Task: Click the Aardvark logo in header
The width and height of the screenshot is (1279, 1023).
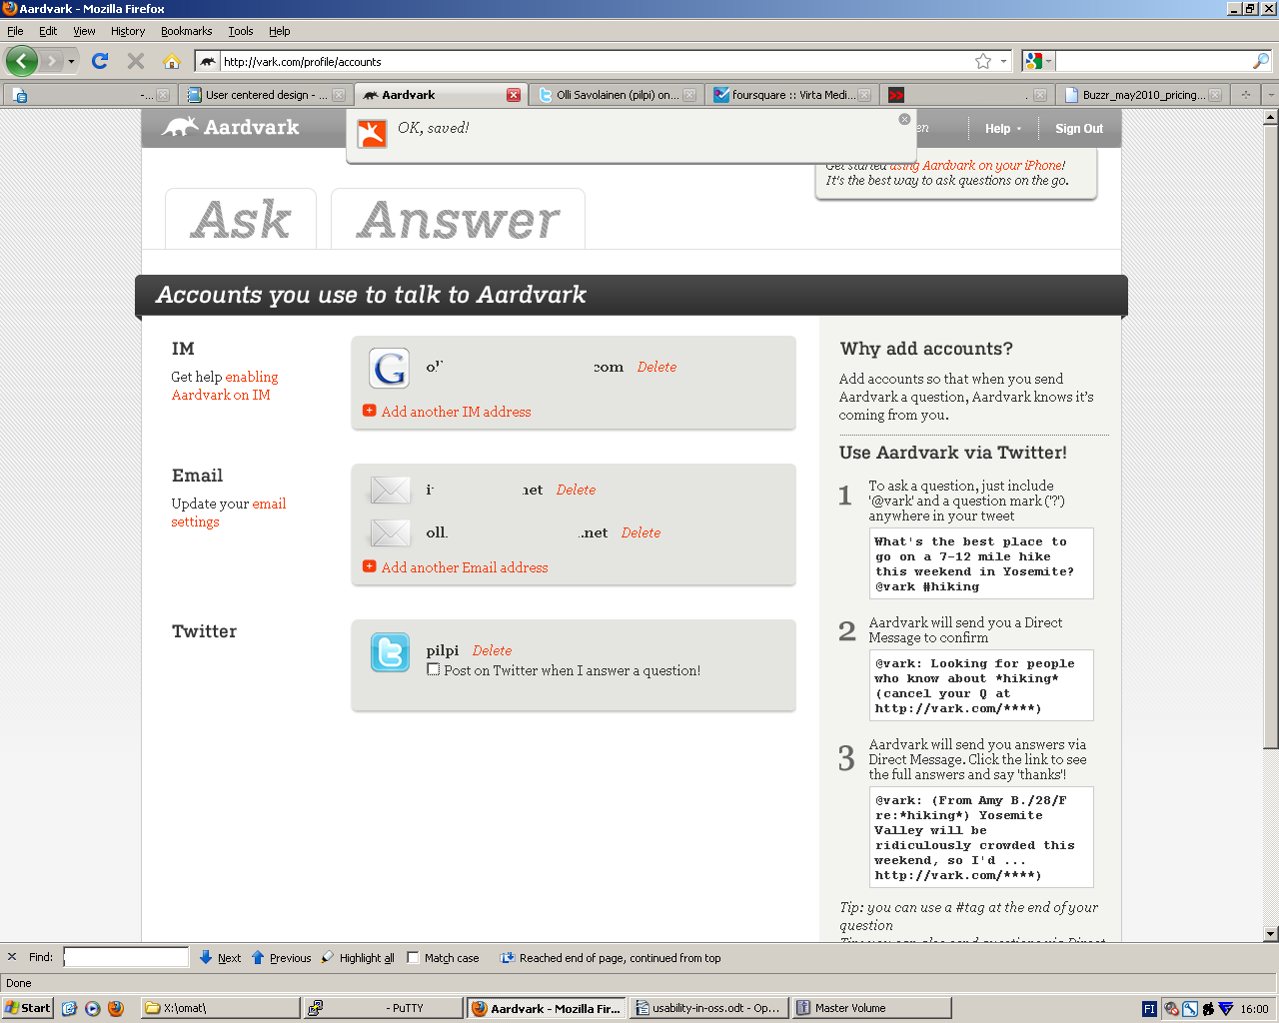Action: (x=231, y=127)
